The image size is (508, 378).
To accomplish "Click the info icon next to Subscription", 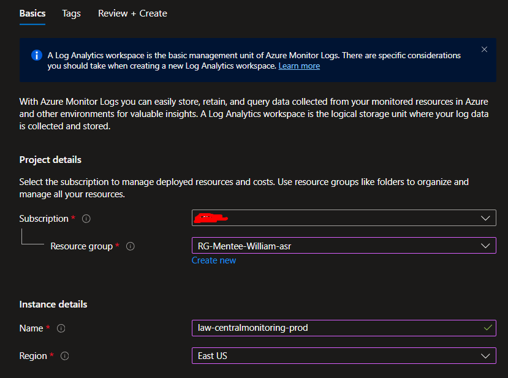I will (86, 219).
